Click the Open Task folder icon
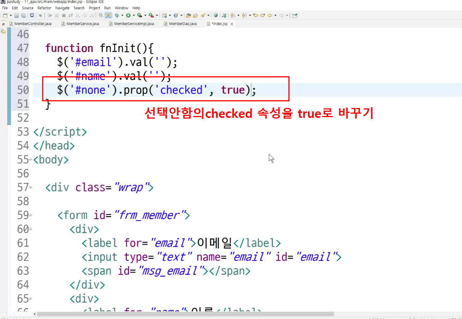Screen dimensions: 462x319 (x=195, y=15)
